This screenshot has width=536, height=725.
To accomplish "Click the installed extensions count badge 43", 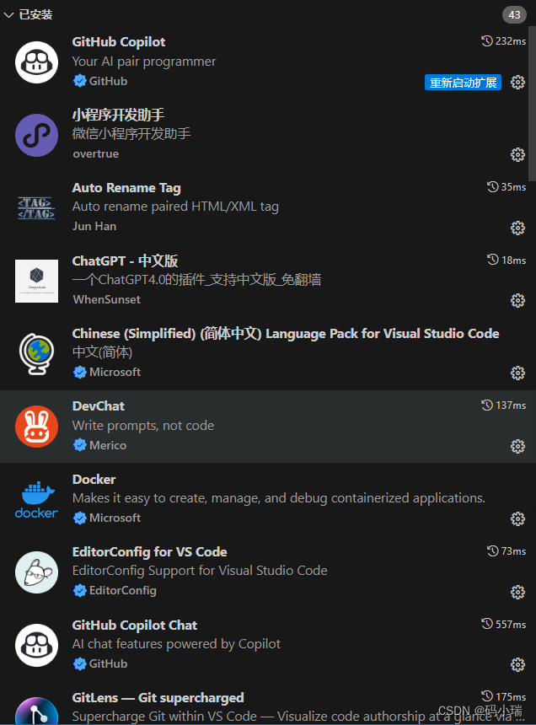I will coord(514,15).
